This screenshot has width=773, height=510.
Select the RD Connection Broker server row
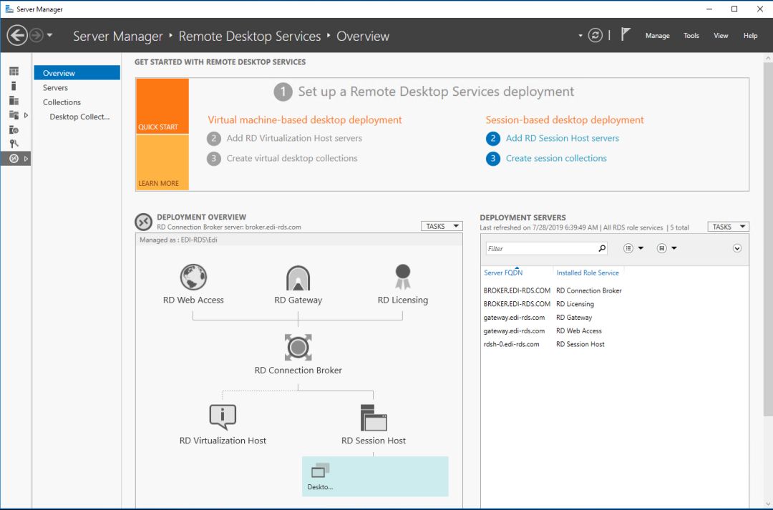(614, 290)
